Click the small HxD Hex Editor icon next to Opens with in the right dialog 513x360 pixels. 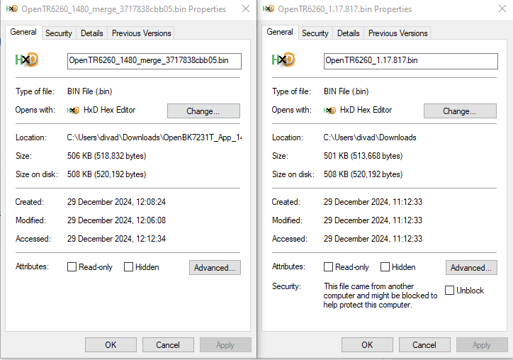click(329, 111)
